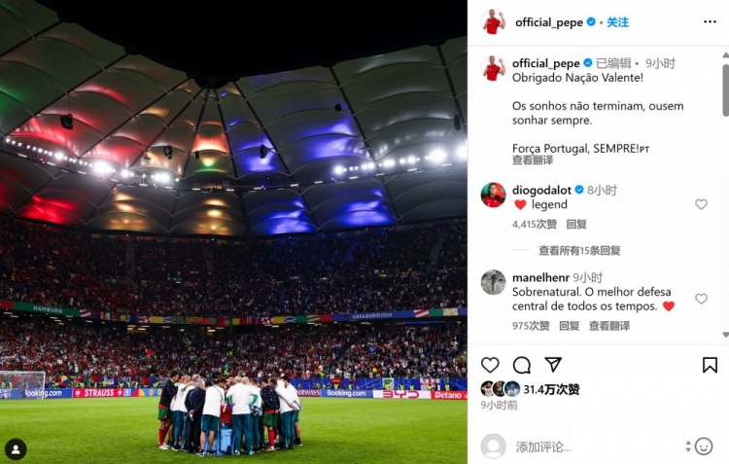The height and width of the screenshot is (464, 729).
Task: Save post with the bookmark icon
Action: coord(710,365)
